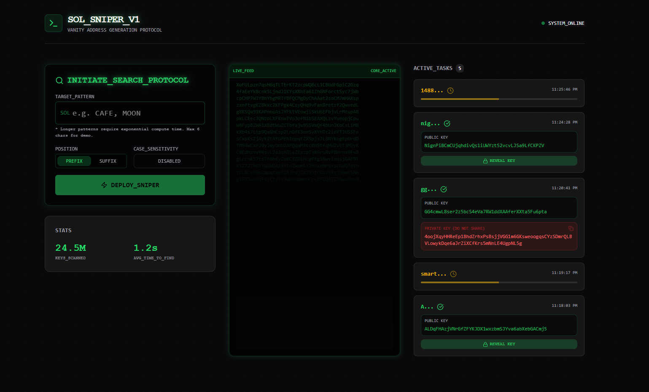
Task: Copy the private key via copy icon
Action: click(571, 228)
